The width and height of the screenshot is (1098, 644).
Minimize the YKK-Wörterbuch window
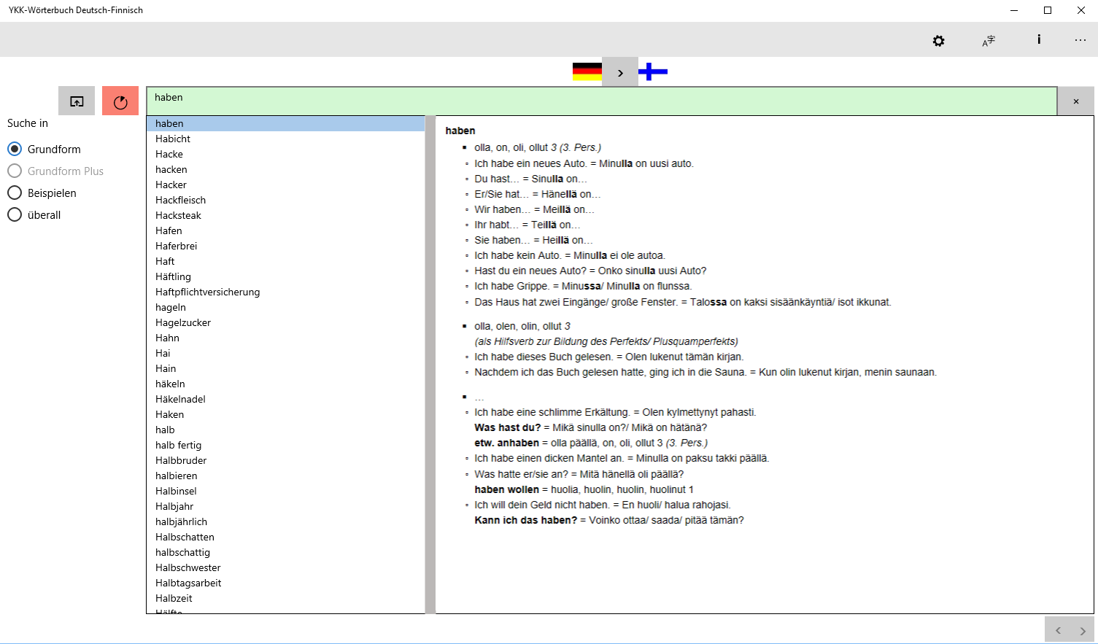click(x=1014, y=10)
